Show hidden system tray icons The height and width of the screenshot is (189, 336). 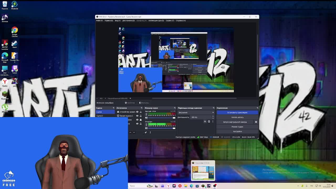click(298, 186)
